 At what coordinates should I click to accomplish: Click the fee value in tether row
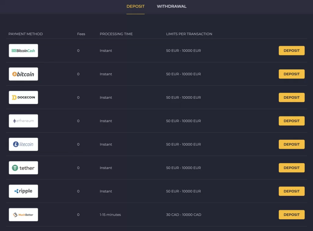coord(78,168)
